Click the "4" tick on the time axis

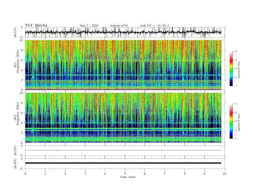click(x=105, y=174)
